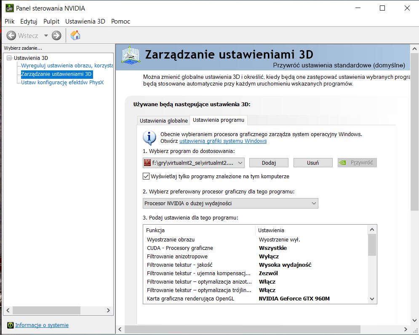
Task: Click task tree horizontal scroll-right arrow
Action: [x=108, y=311]
